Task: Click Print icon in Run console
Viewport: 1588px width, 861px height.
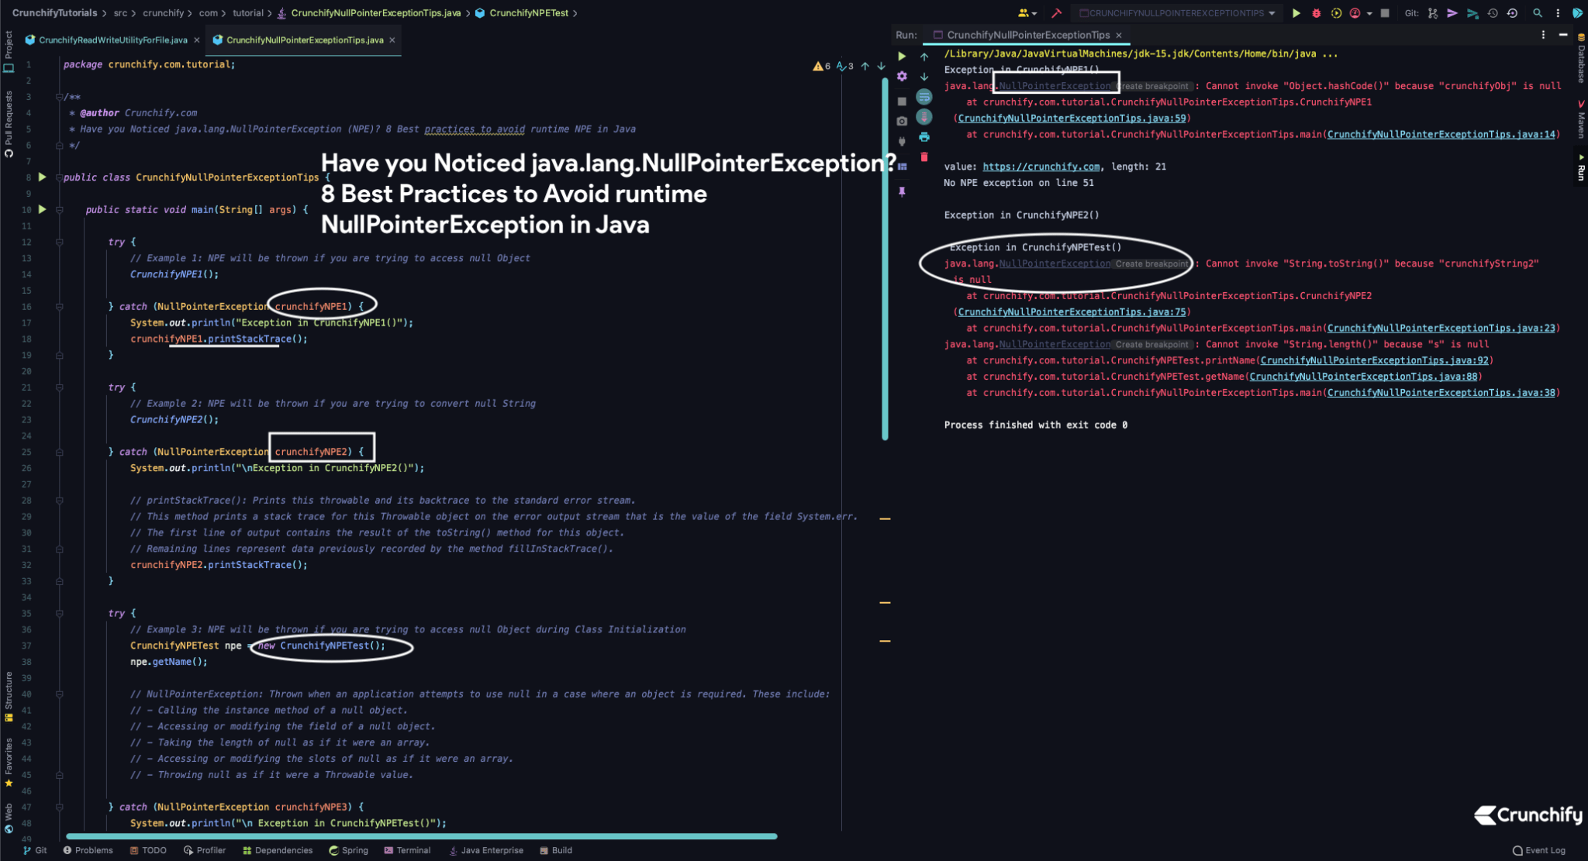Action: pos(924,137)
